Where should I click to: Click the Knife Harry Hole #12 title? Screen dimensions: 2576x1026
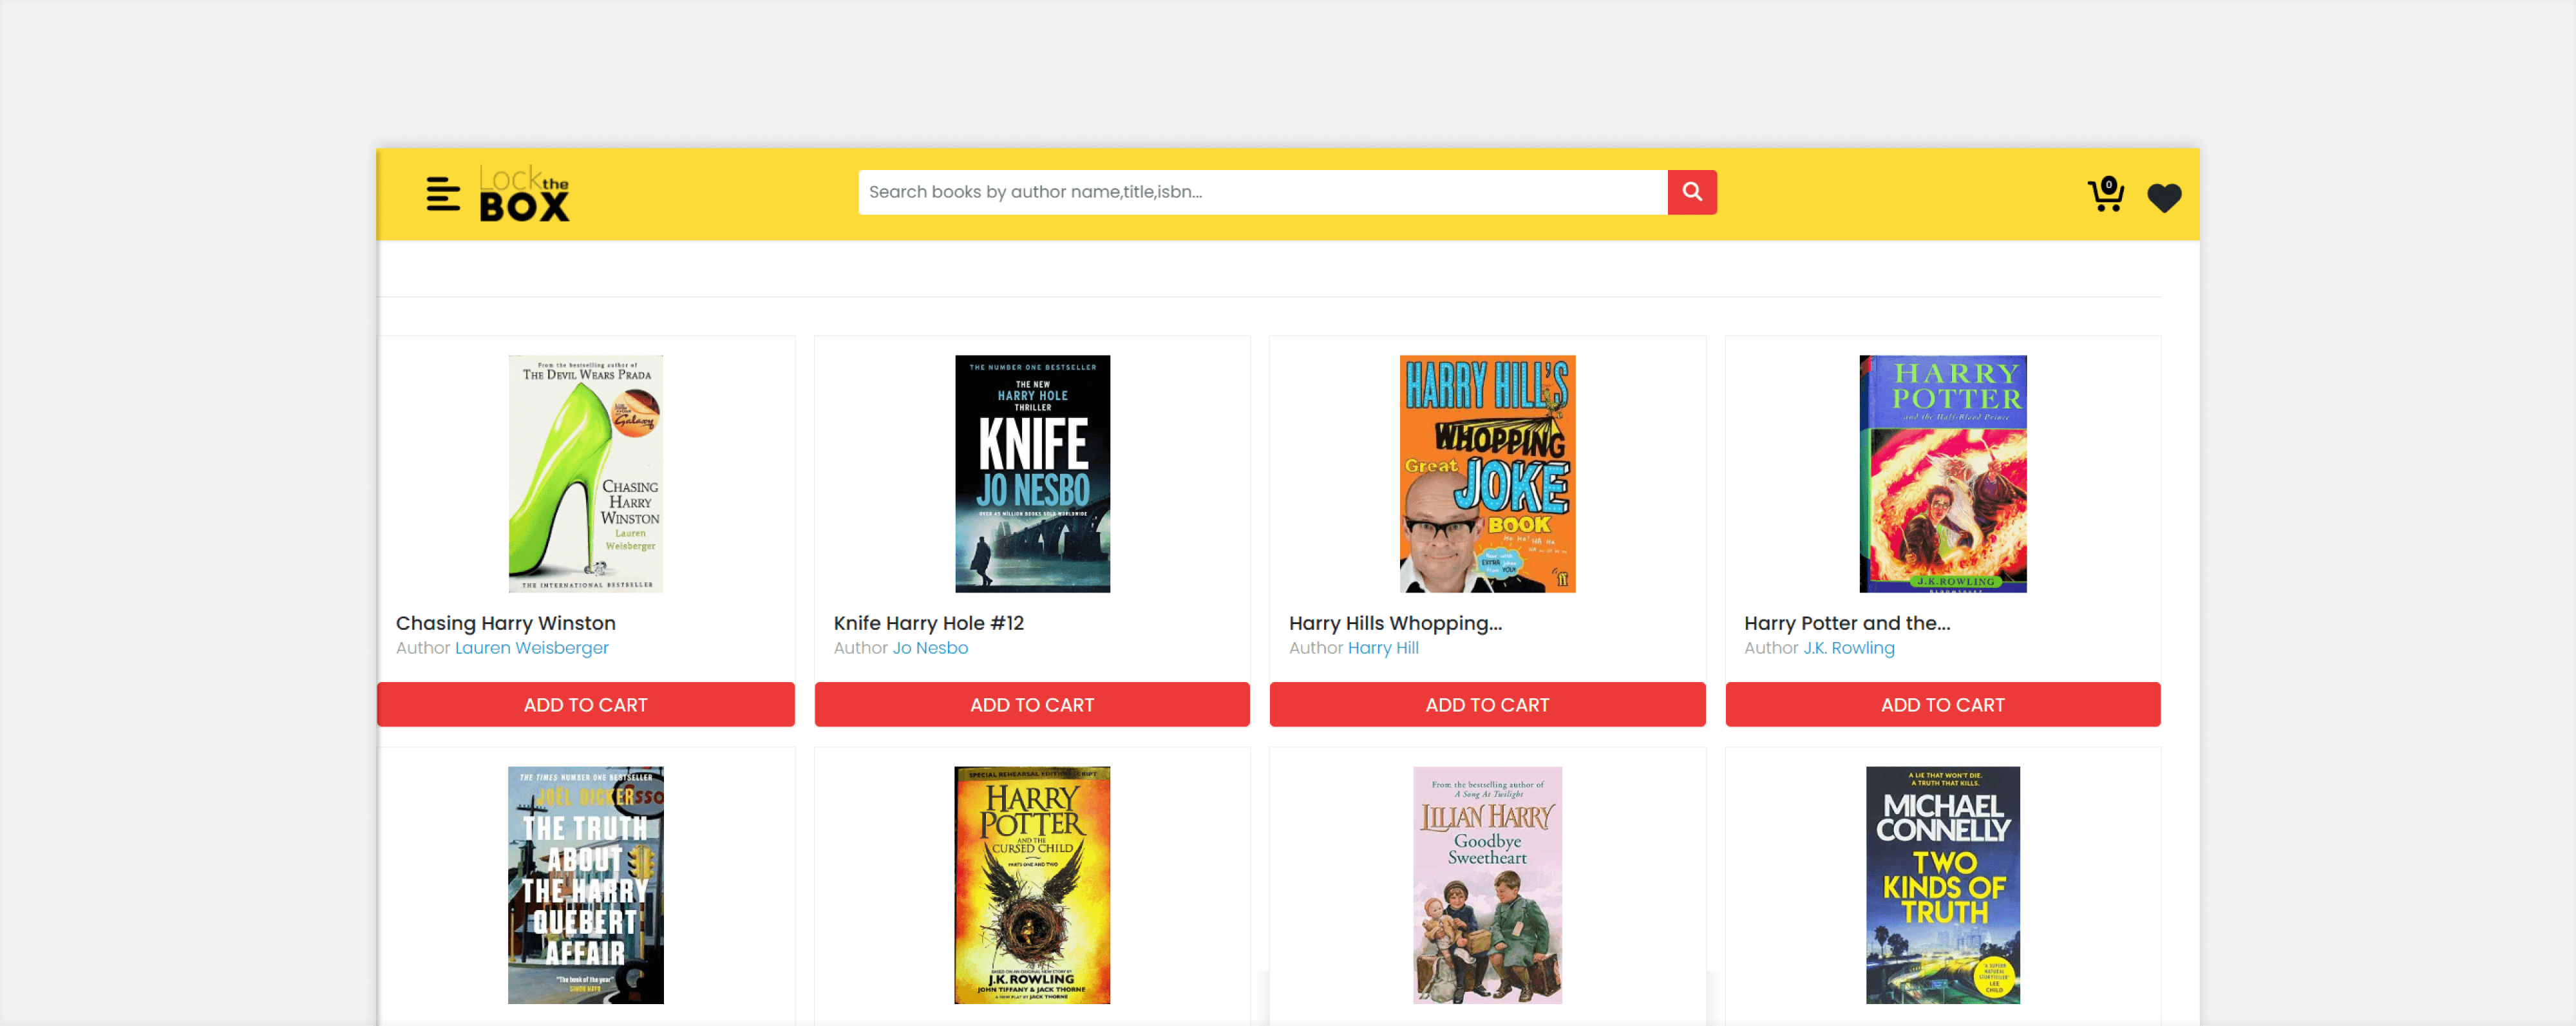[928, 623]
